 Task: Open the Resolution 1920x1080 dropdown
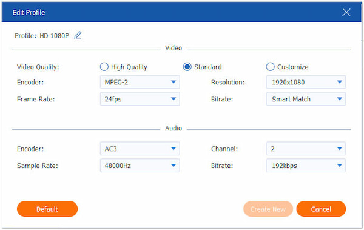click(306, 82)
